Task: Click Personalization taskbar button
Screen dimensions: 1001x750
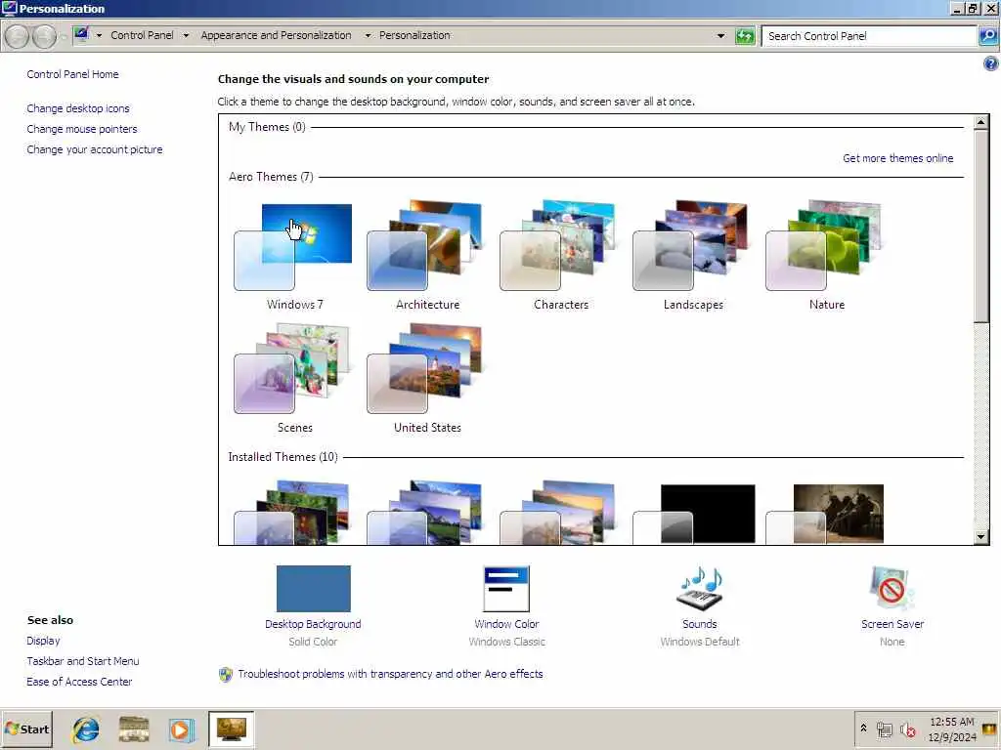Action: coord(231,729)
